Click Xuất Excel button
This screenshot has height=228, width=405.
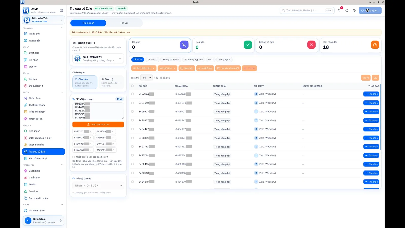205,68
